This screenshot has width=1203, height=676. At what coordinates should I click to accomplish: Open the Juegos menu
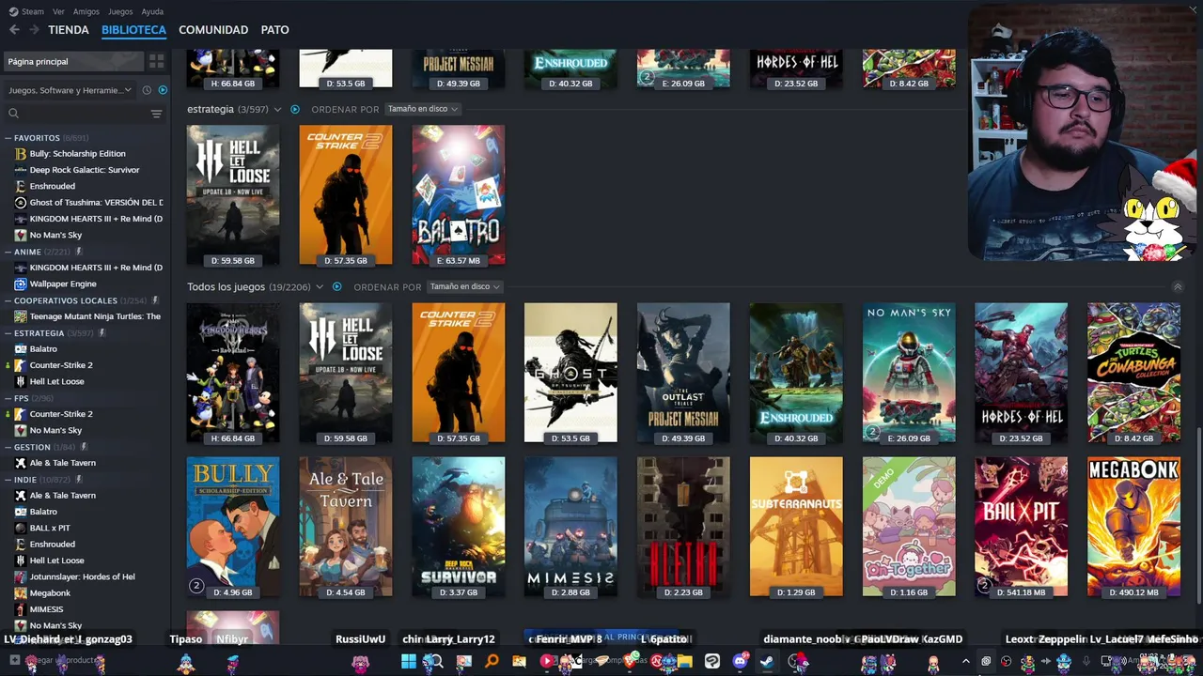(x=120, y=11)
